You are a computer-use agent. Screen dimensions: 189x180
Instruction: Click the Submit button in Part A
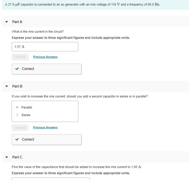(20, 57)
